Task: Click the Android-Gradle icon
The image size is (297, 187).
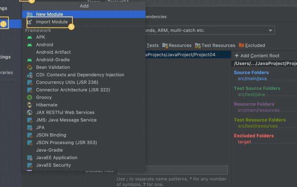Action: 30,60
